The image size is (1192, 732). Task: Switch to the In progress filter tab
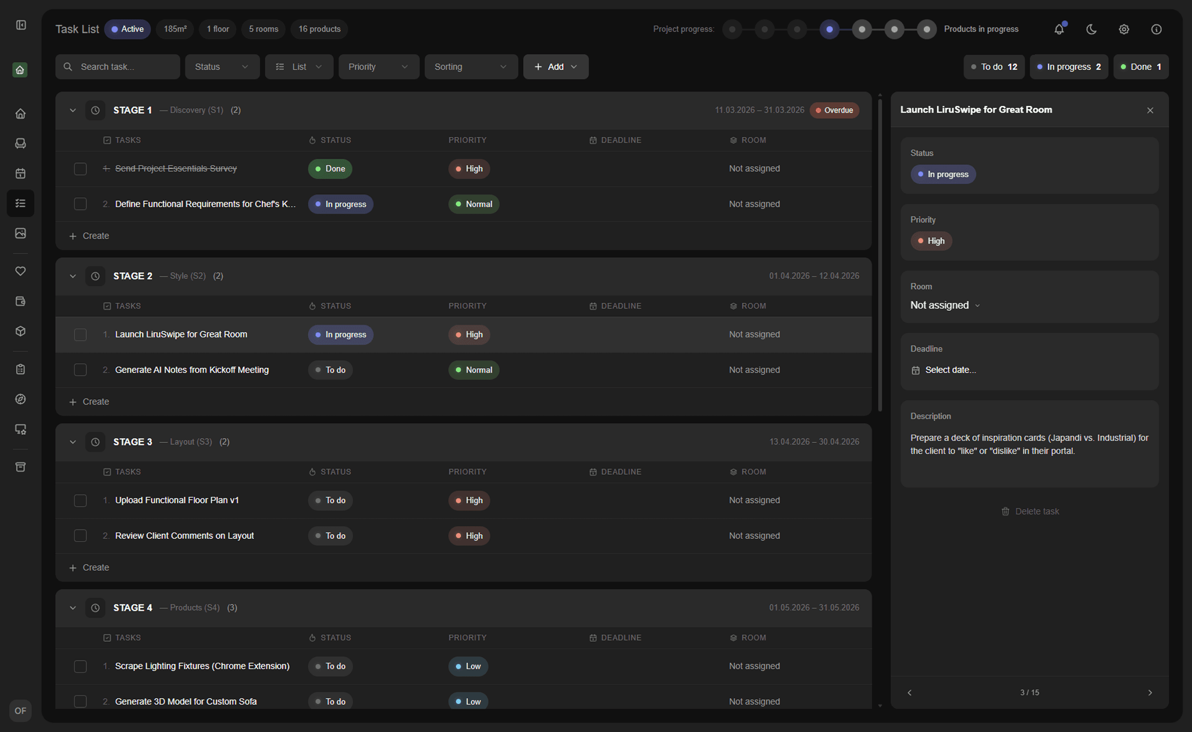pos(1068,66)
